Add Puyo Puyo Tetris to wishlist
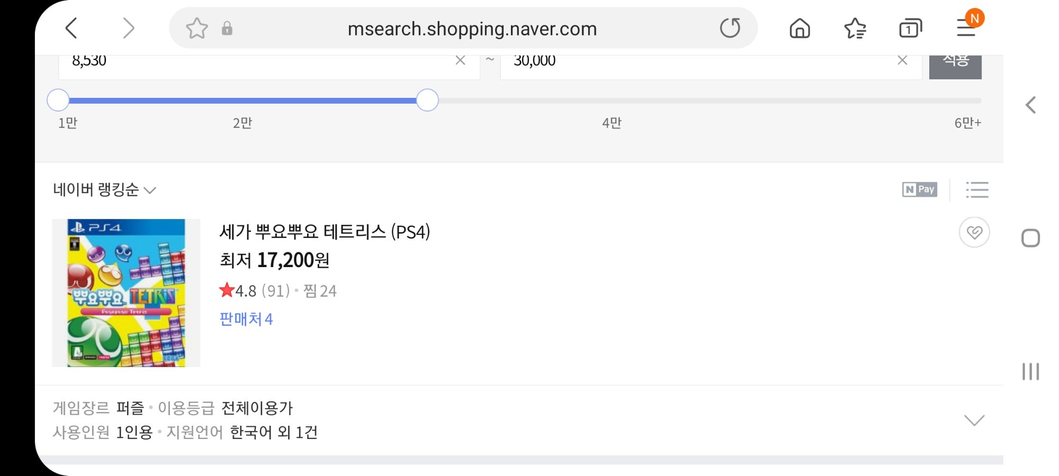Viewport: 1059px width, 476px height. click(974, 232)
